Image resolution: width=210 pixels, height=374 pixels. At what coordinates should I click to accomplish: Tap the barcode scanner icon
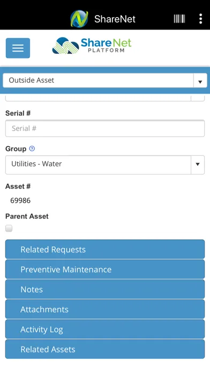click(179, 19)
